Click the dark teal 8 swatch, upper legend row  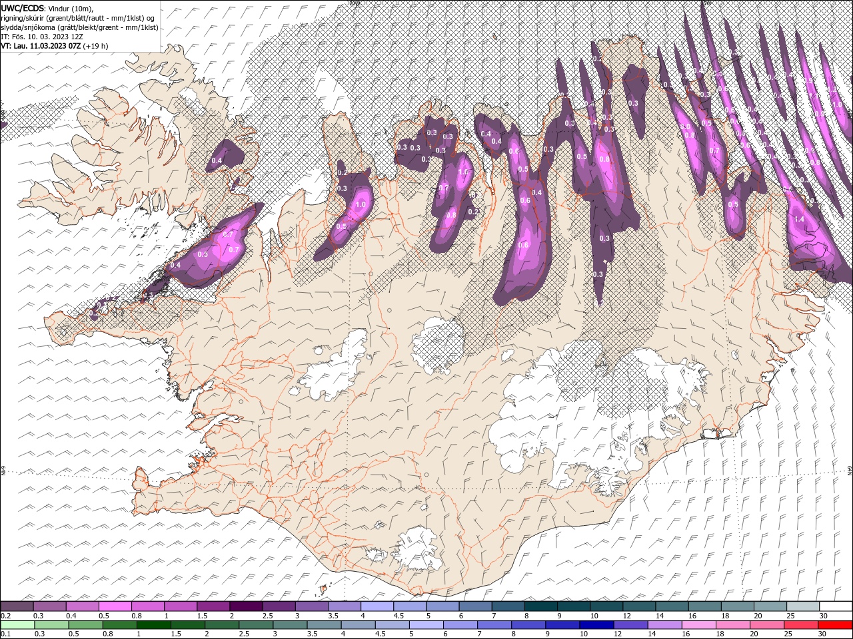540,606
